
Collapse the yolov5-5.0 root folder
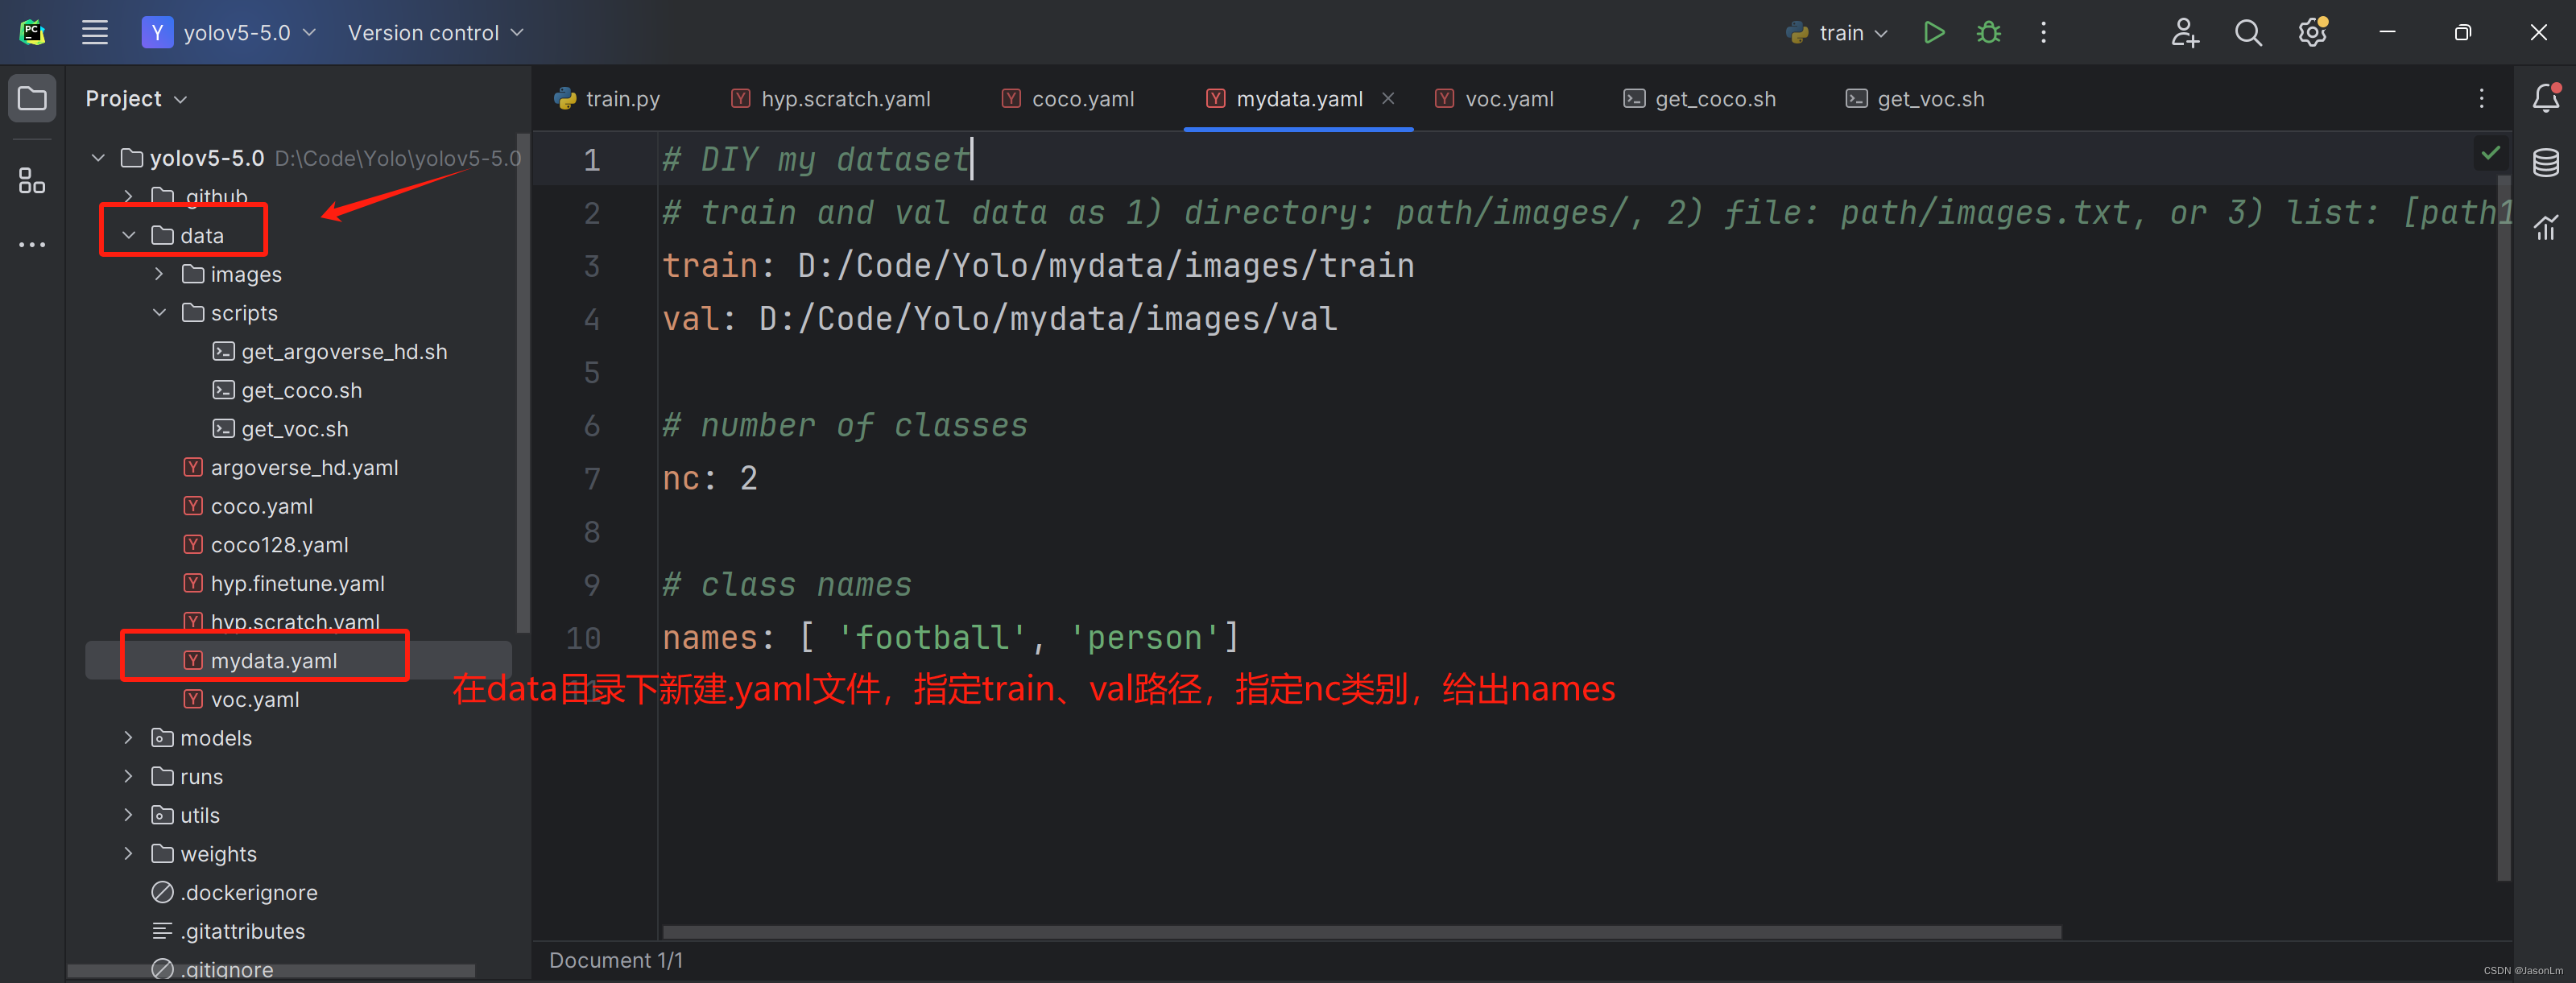click(98, 158)
